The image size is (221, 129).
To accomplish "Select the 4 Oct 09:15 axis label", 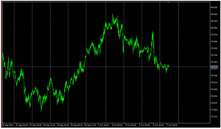I will [x=117, y=125].
